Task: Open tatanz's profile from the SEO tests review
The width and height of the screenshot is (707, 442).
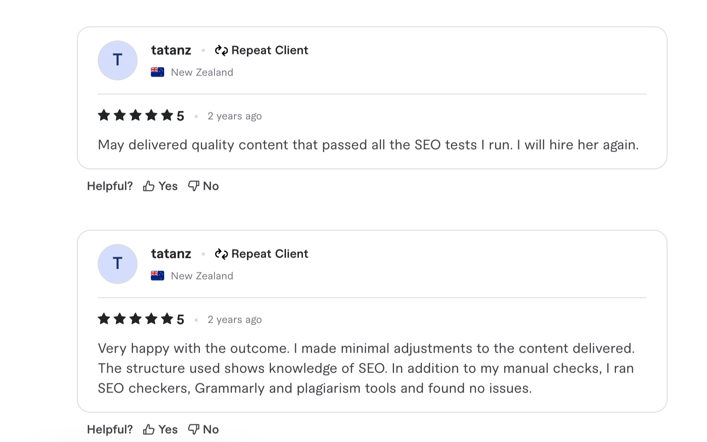Action: click(x=171, y=50)
